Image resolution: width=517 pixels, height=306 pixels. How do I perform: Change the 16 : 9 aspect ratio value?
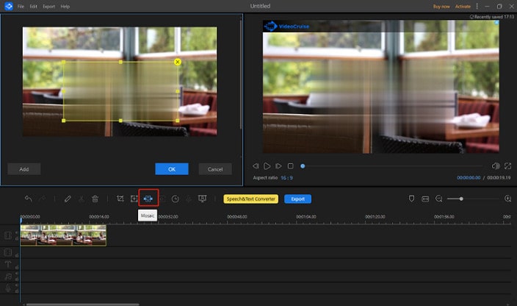click(286, 177)
